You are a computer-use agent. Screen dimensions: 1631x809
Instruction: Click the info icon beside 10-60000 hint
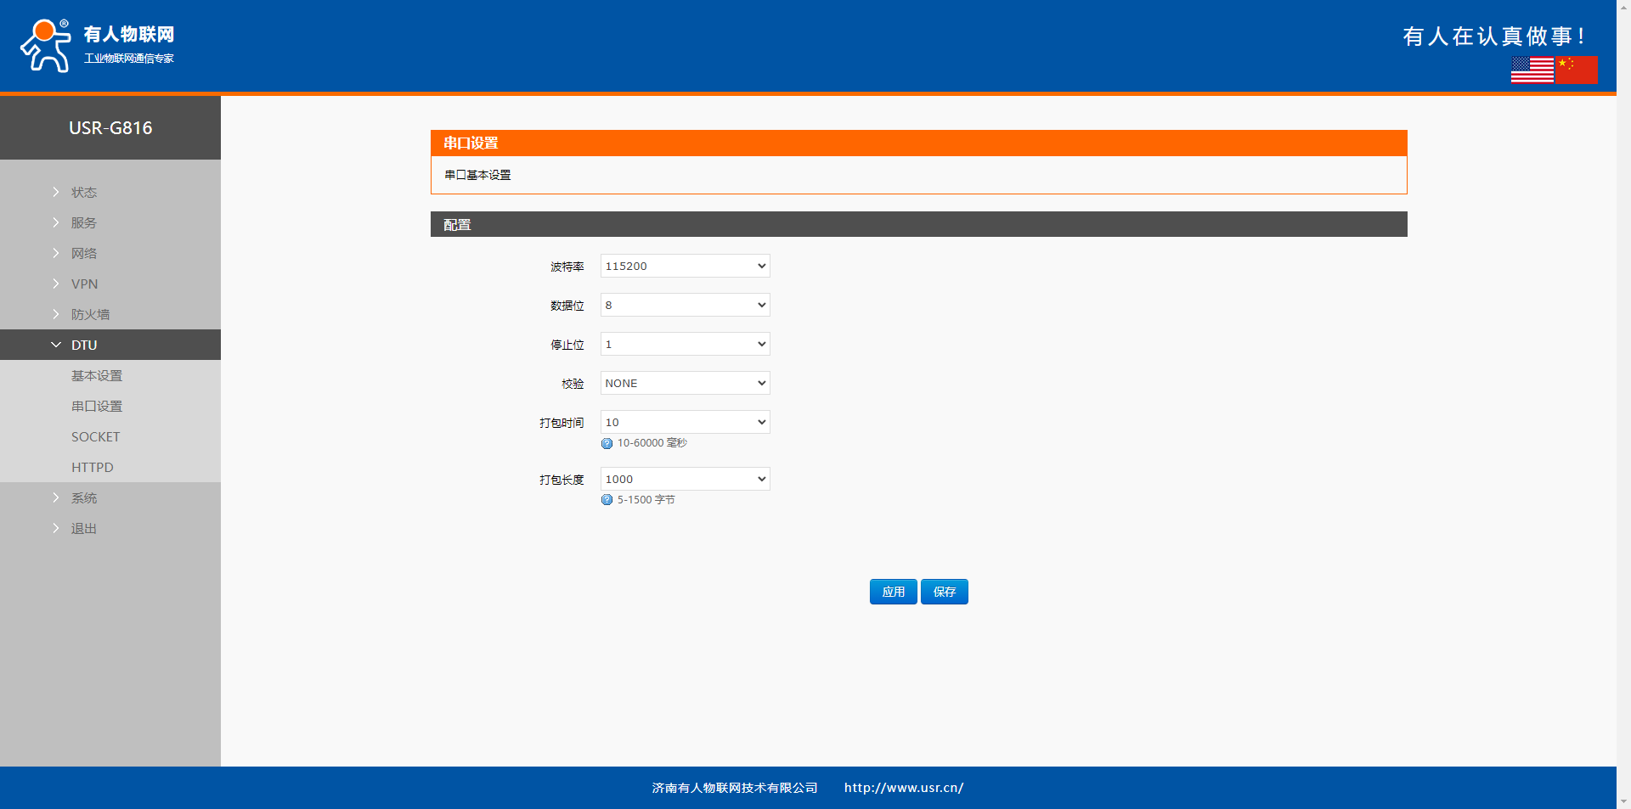pos(607,444)
